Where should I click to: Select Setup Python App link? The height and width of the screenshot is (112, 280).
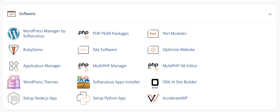coord(109,98)
